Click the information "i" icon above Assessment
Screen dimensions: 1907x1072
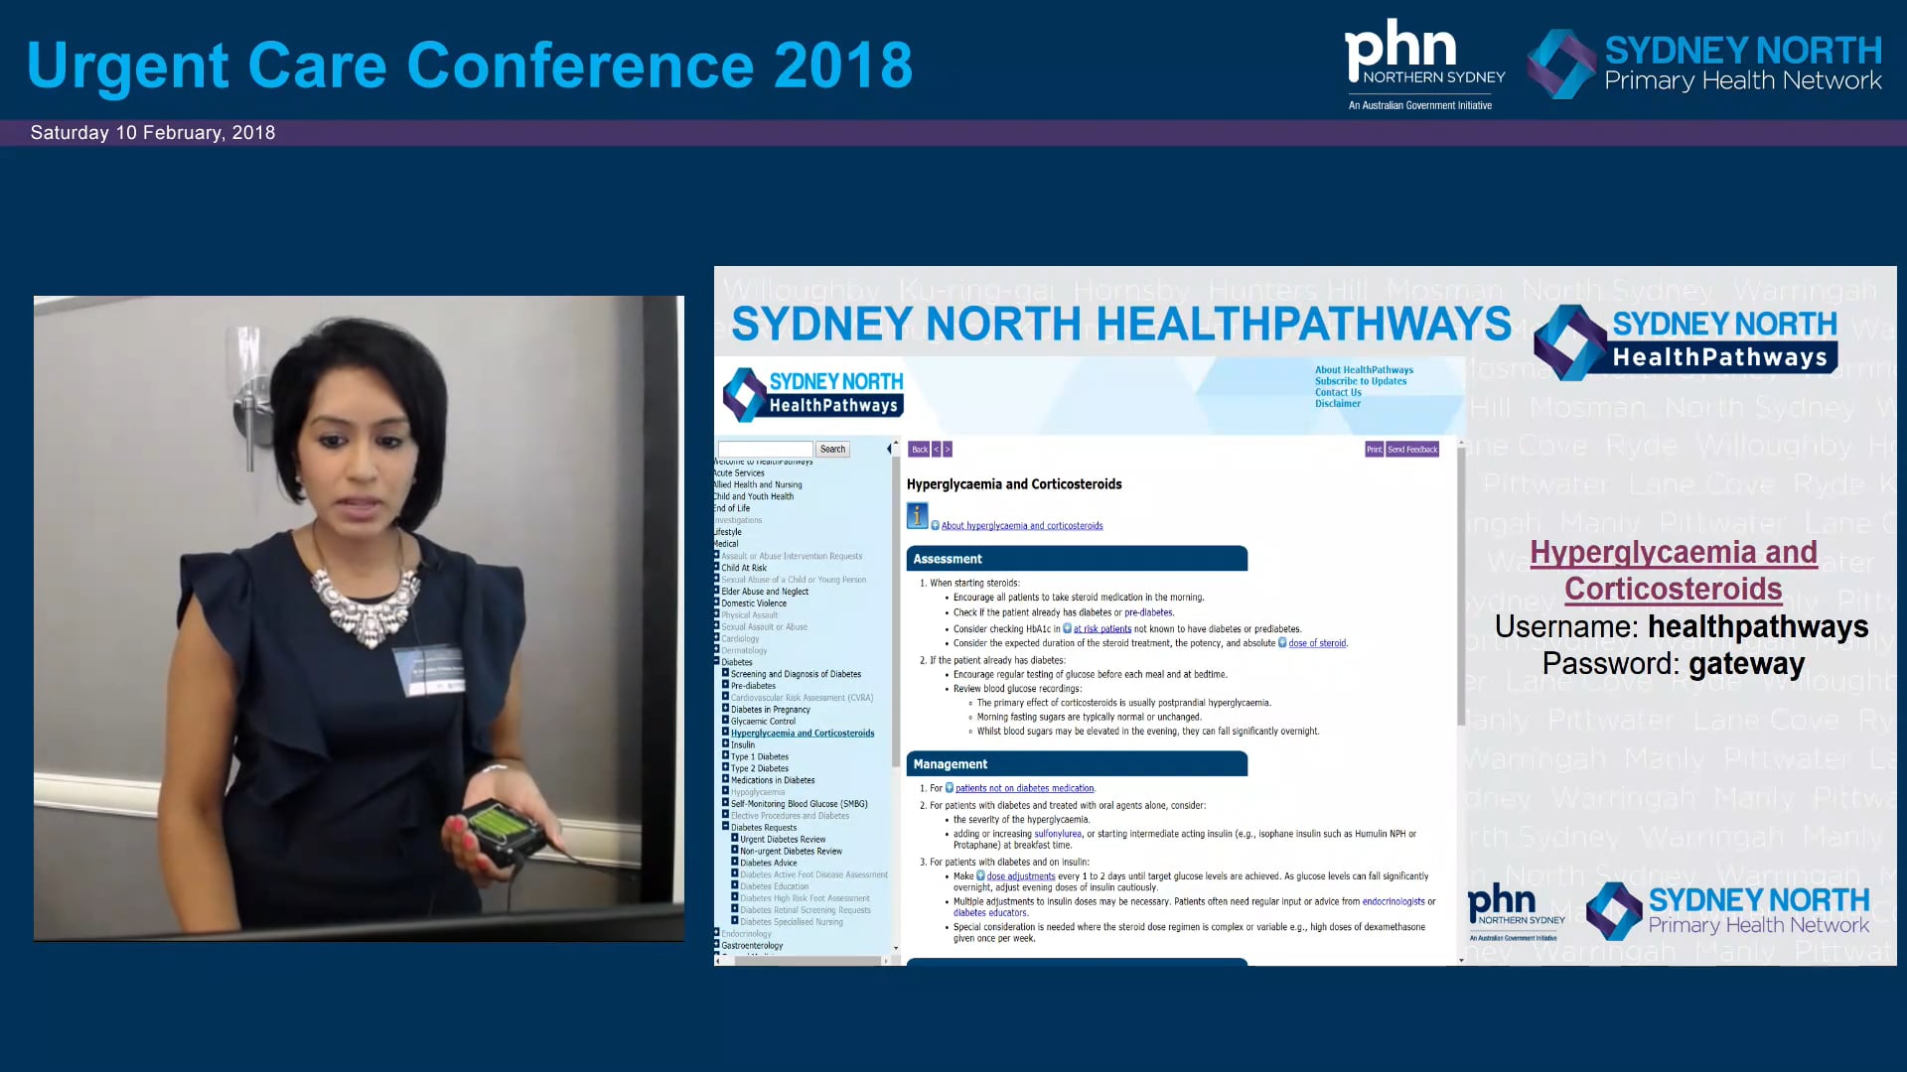[x=918, y=517]
